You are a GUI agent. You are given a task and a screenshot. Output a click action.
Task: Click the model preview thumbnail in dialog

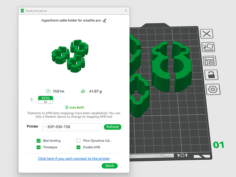pos(70,56)
